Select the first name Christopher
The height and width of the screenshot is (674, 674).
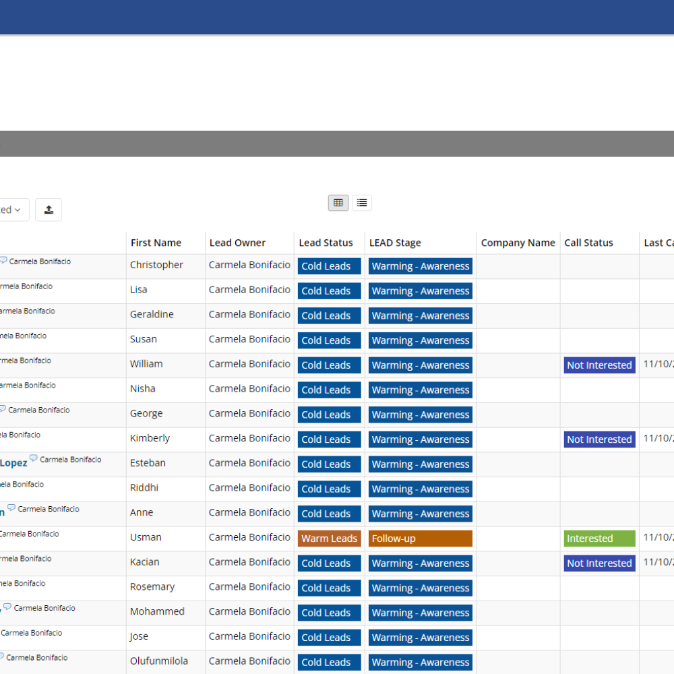click(x=156, y=265)
